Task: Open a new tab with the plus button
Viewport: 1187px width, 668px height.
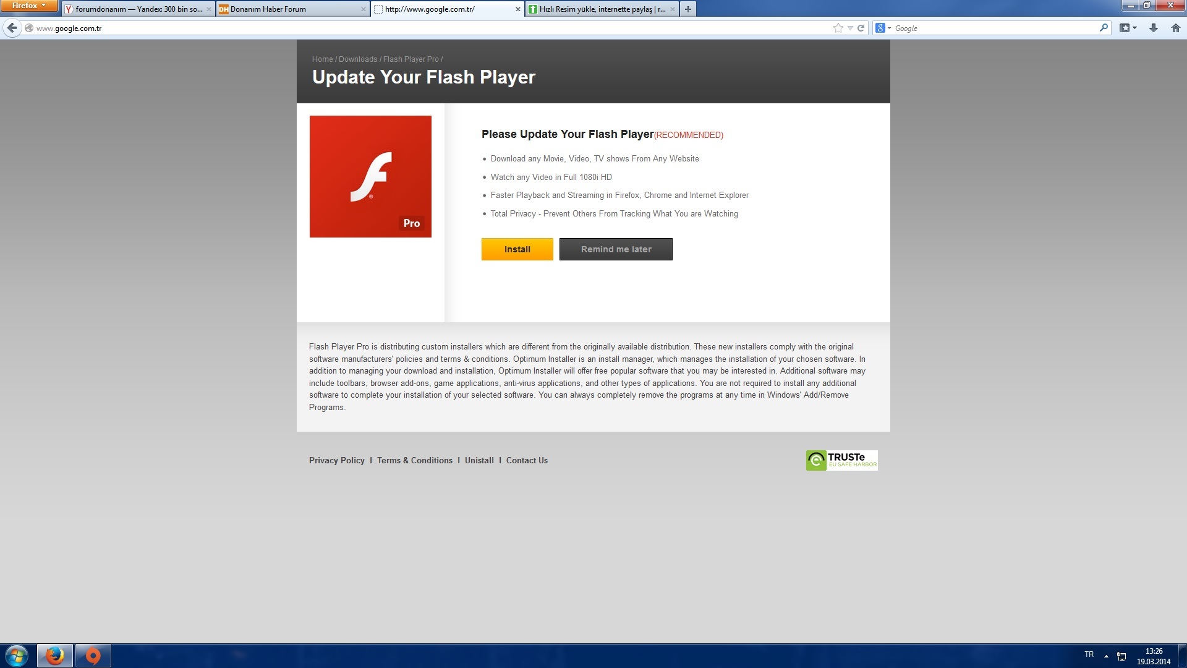Action: point(687,9)
